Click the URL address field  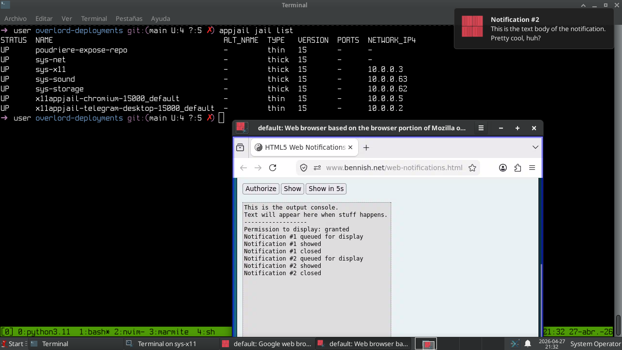coord(394,168)
